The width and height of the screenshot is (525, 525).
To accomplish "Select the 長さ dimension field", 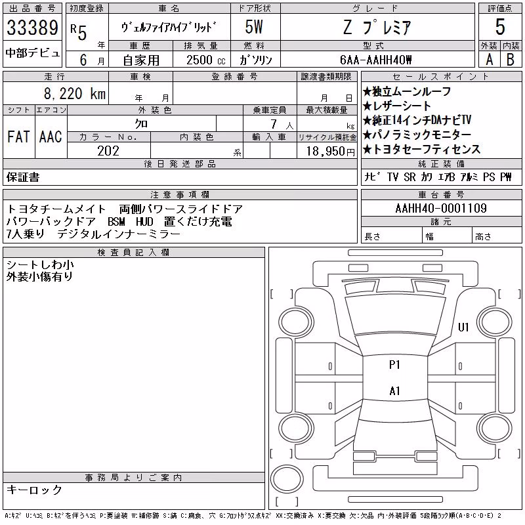I will coord(392,235).
